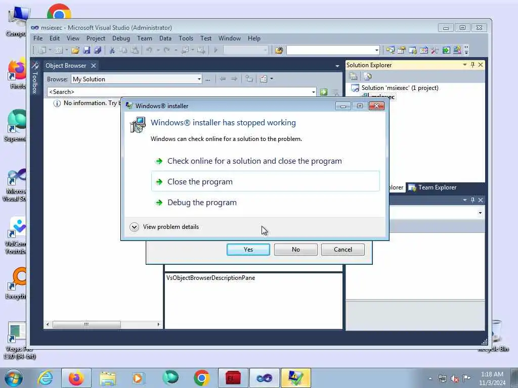Click the Find in Files icon
This screenshot has width=518, height=388.
(x=279, y=50)
